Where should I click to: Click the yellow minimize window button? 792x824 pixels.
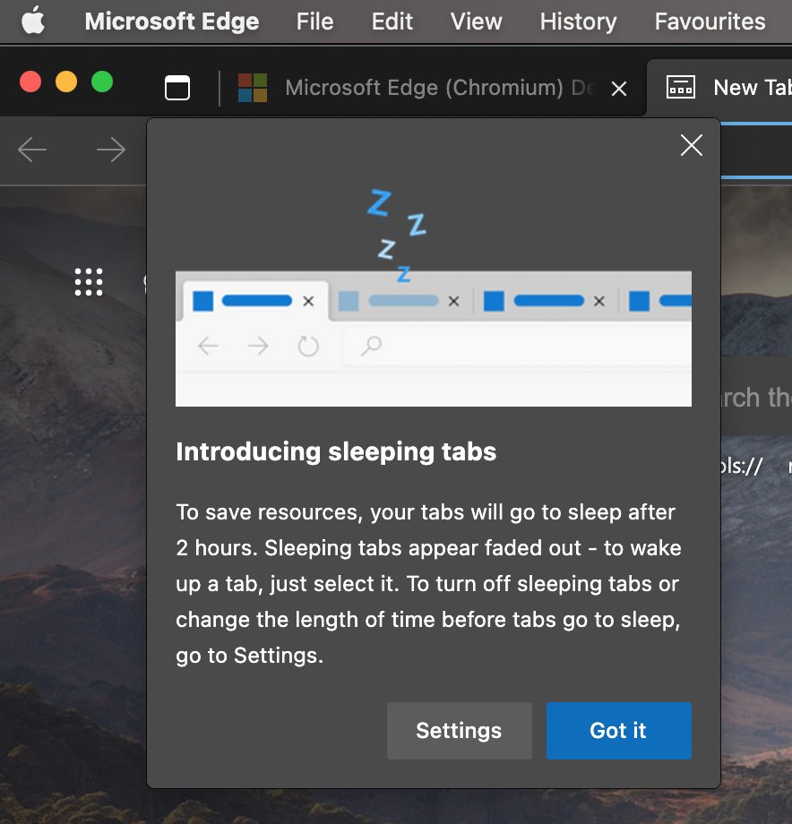66,82
